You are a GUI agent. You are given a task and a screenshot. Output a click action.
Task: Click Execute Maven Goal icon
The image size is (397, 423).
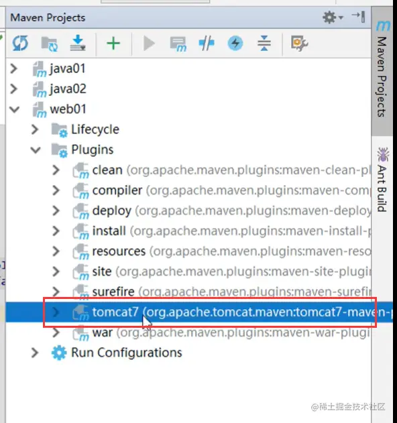click(x=178, y=44)
